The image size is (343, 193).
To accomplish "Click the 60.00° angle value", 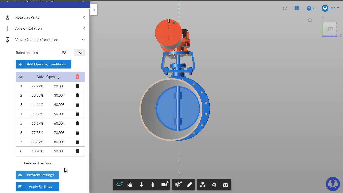I will [59, 123].
